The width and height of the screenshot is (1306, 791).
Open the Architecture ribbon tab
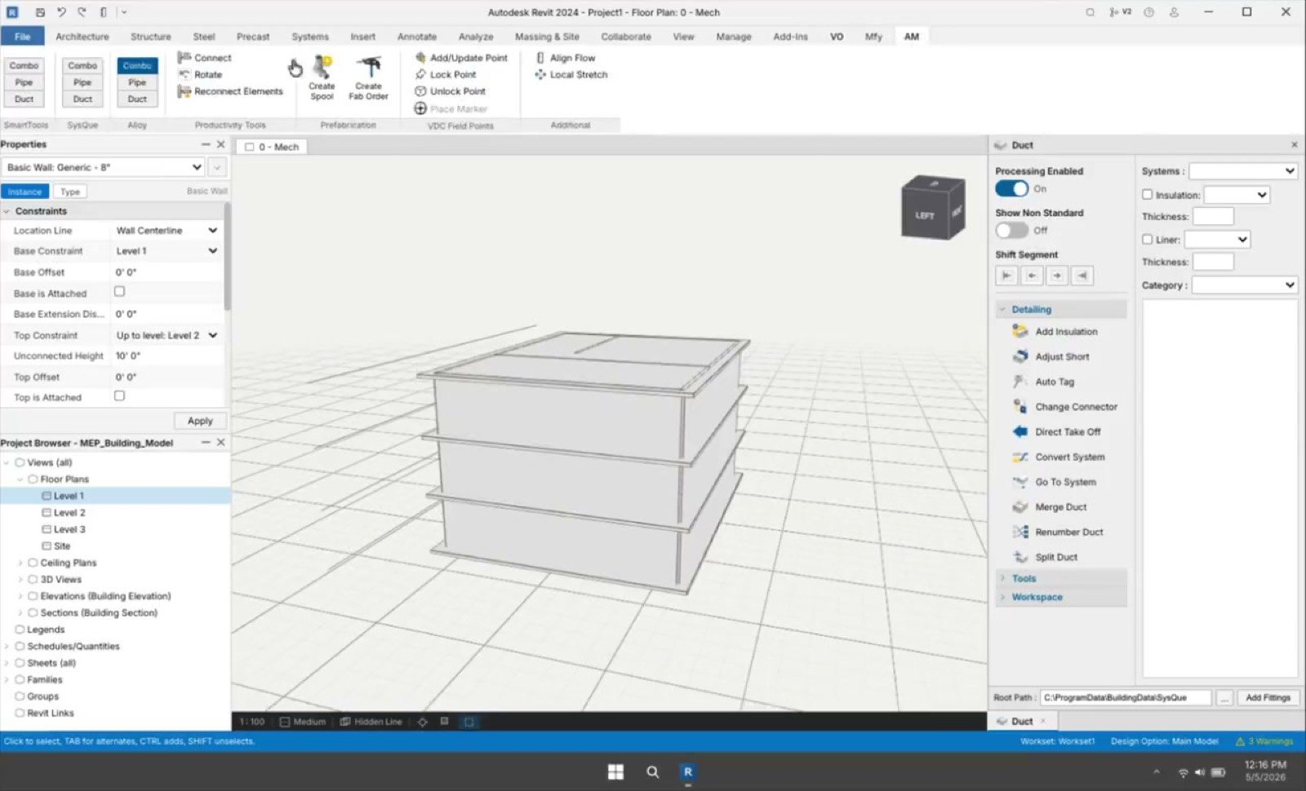[x=82, y=37]
